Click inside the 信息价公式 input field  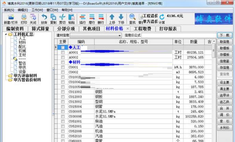pos(178,35)
